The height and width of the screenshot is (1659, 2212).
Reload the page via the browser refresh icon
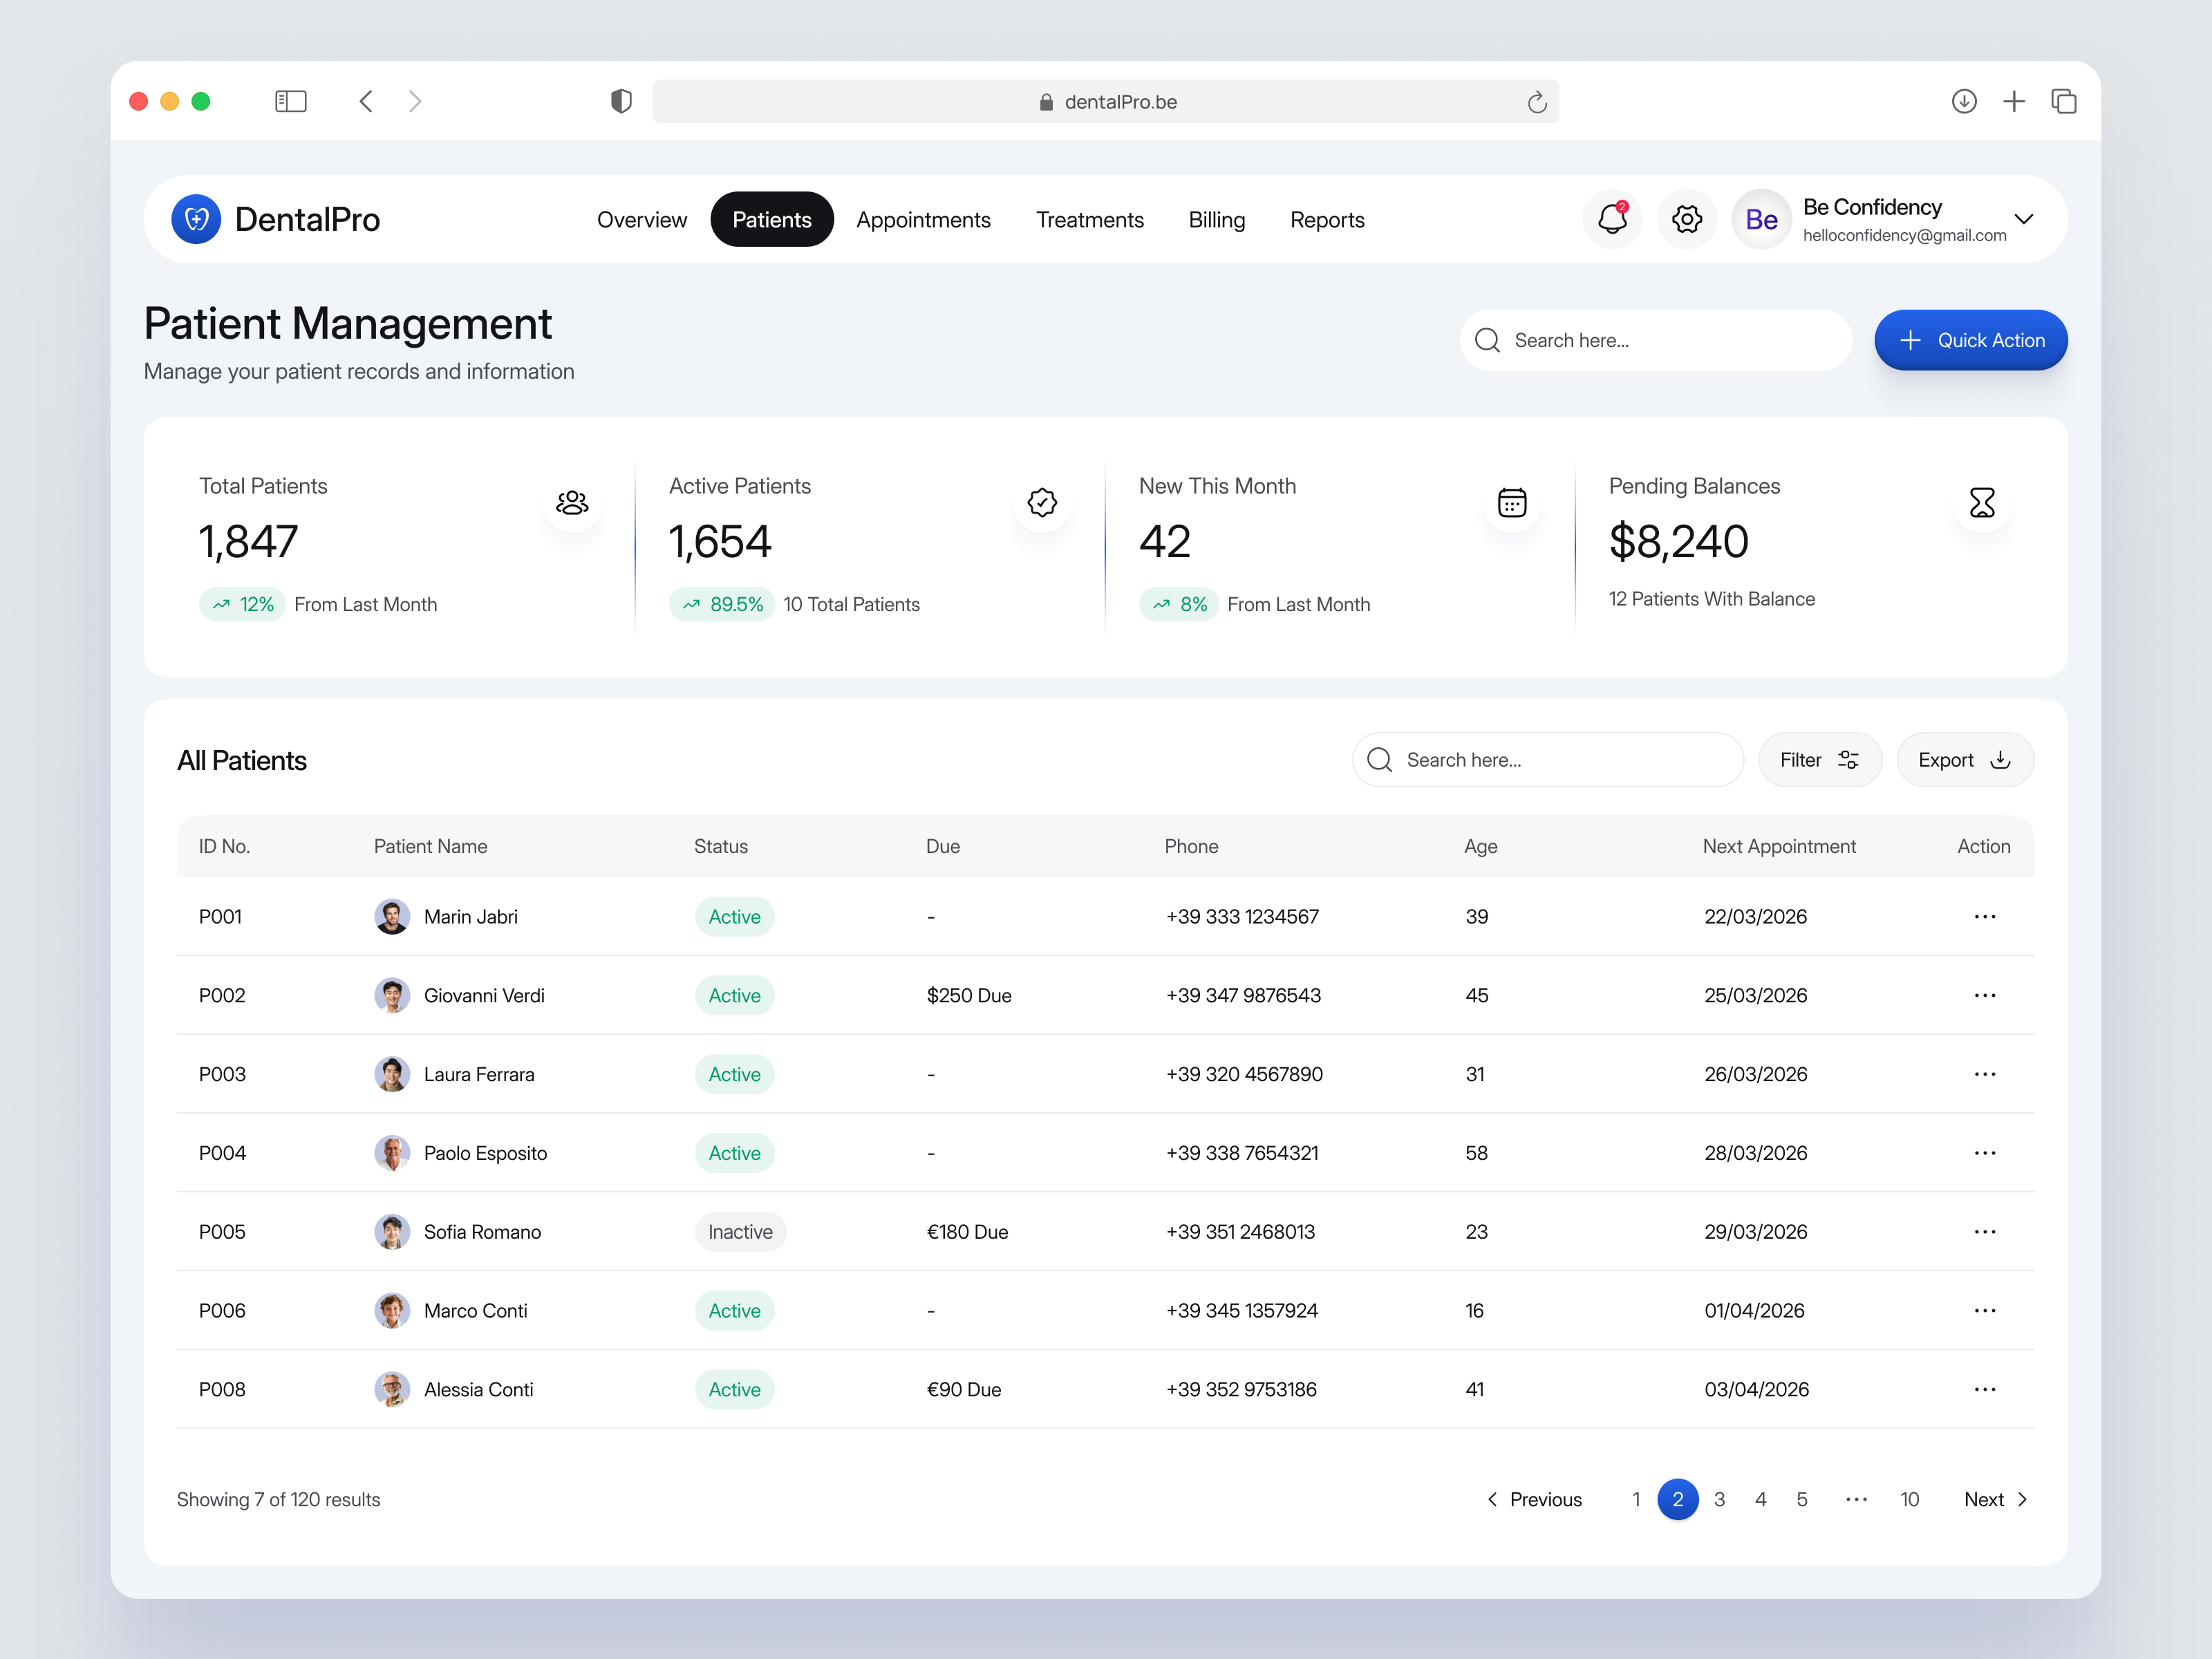[x=1537, y=101]
